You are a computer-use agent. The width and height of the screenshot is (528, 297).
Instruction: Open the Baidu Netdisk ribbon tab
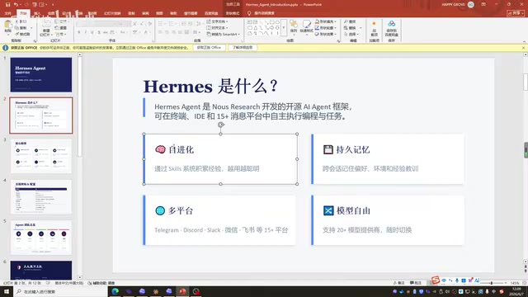click(x=211, y=13)
